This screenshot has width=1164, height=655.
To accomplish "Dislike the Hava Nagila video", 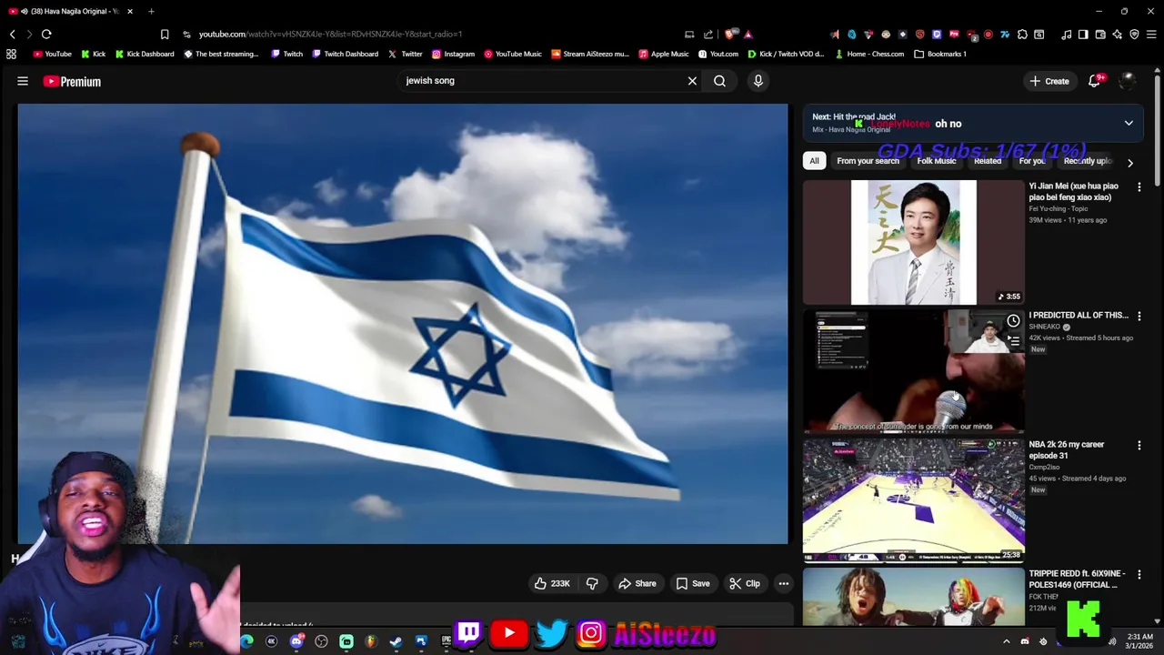I will (x=592, y=583).
